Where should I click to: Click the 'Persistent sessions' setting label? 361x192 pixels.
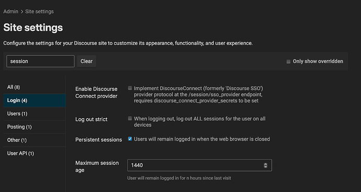pyautogui.click(x=98, y=140)
